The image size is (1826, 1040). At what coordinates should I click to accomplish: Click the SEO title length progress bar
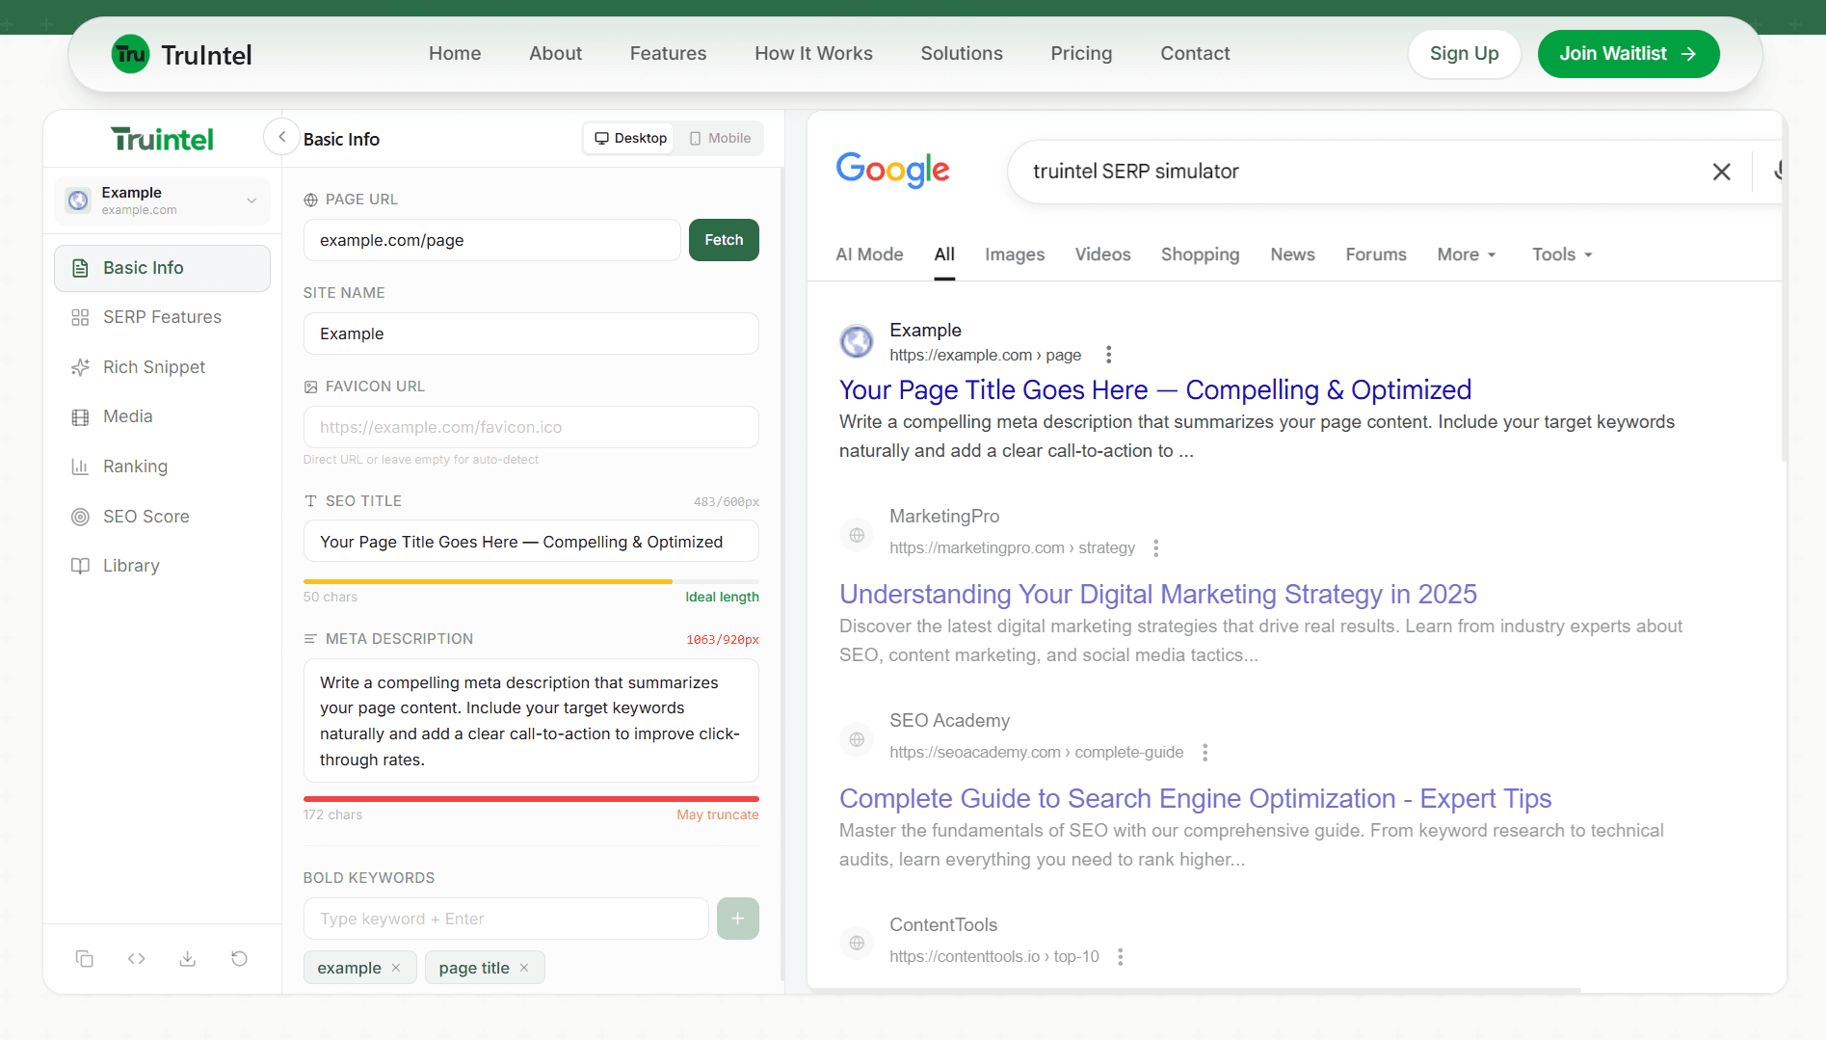[x=531, y=581]
